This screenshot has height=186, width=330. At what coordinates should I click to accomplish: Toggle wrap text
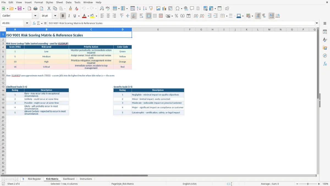(x=141, y=16)
